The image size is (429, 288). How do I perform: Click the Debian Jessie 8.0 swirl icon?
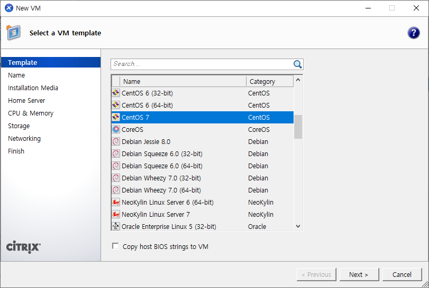pyautogui.click(x=116, y=141)
